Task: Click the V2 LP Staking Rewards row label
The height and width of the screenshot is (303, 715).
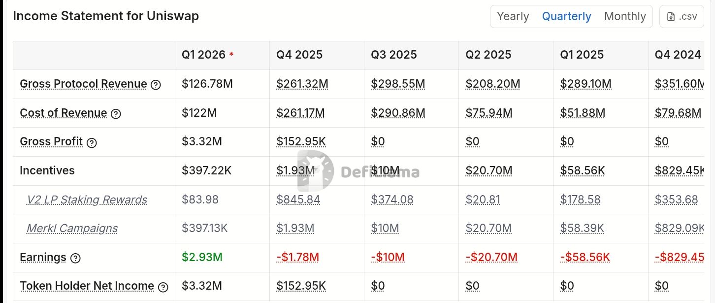Action: 87,200
